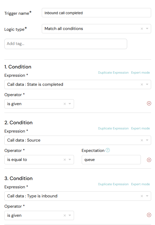
Task: Clear the 'Call data : Source' expression
Action: (142, 140)
